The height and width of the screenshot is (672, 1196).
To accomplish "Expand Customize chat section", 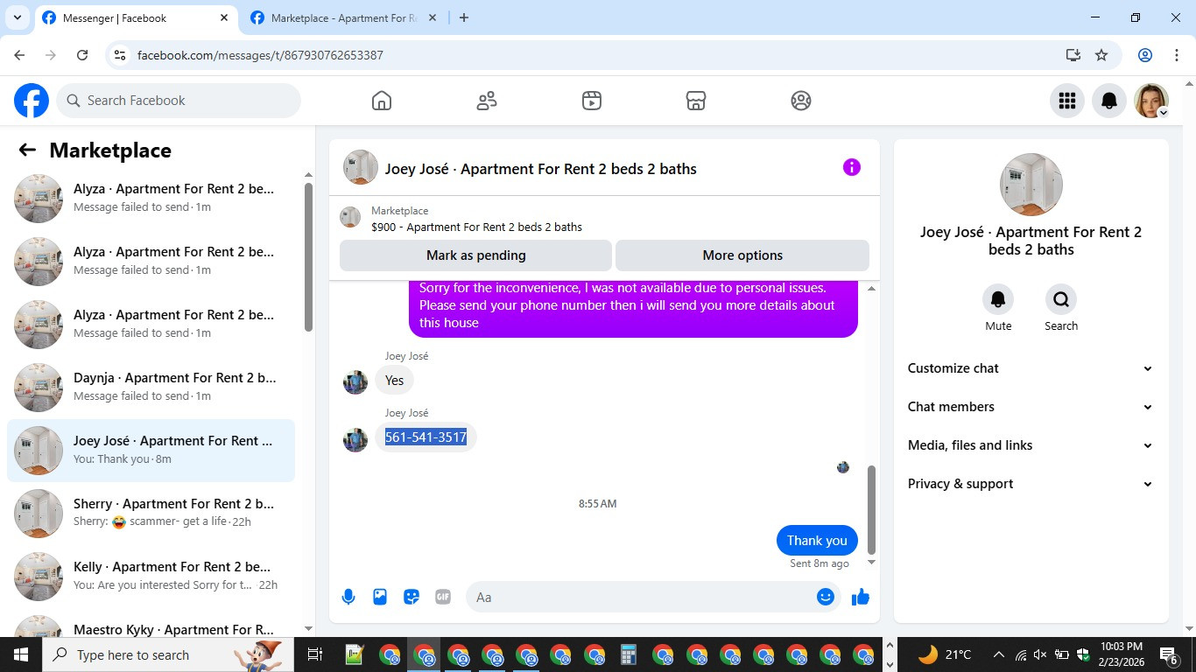I will click(1031, 368).
